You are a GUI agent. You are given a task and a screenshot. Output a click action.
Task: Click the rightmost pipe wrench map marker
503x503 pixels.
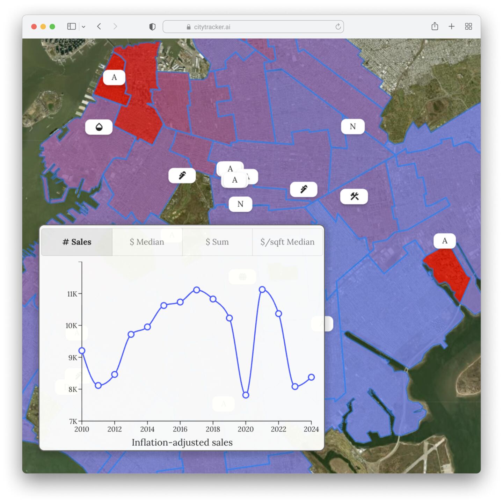(304, 189)
